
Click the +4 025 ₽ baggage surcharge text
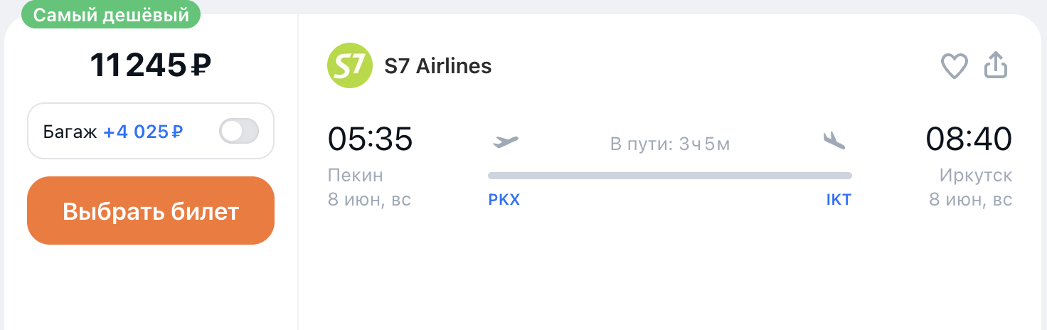(144, 132)
